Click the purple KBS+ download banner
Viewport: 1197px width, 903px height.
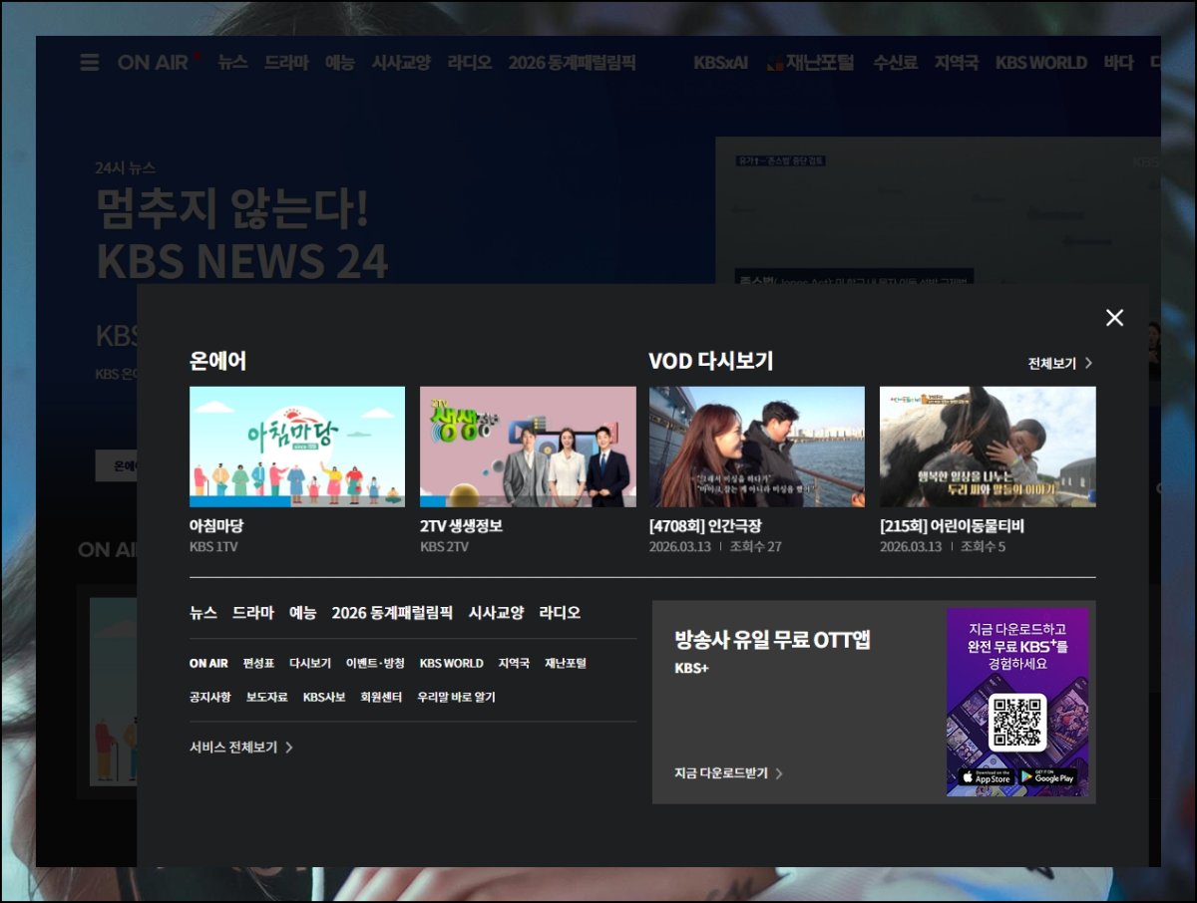click(1017, 702)
